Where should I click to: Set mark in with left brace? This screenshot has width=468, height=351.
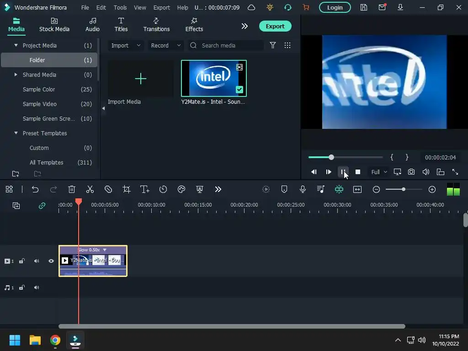(x=392, y=157)
